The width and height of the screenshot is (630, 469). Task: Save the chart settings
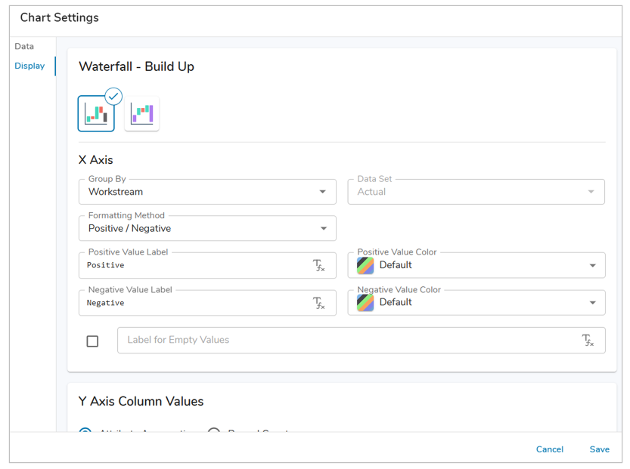coord(599,449)
